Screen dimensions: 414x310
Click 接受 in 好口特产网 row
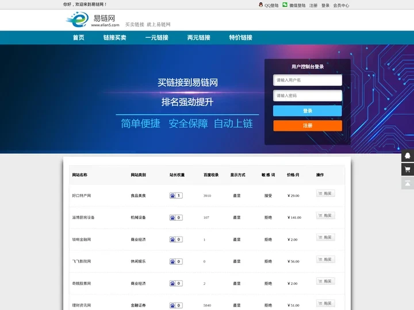[268, 196]
